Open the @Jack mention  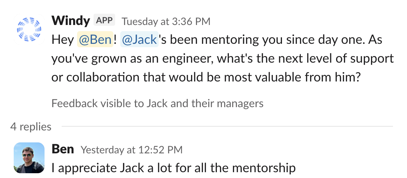(x=139, y=40)
